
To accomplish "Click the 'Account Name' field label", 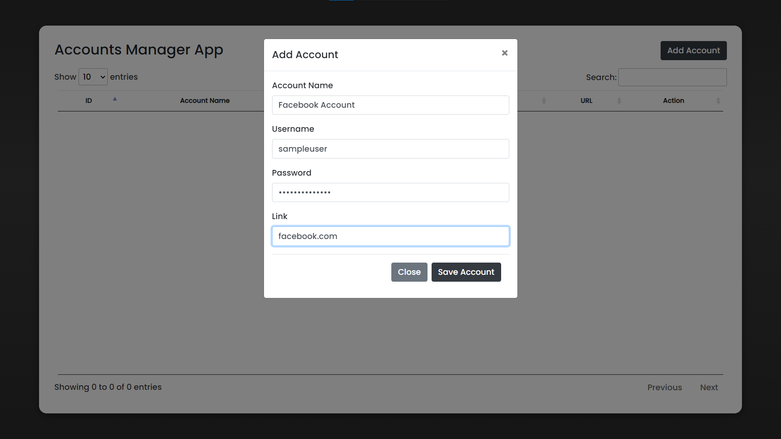I will [302, 85].
